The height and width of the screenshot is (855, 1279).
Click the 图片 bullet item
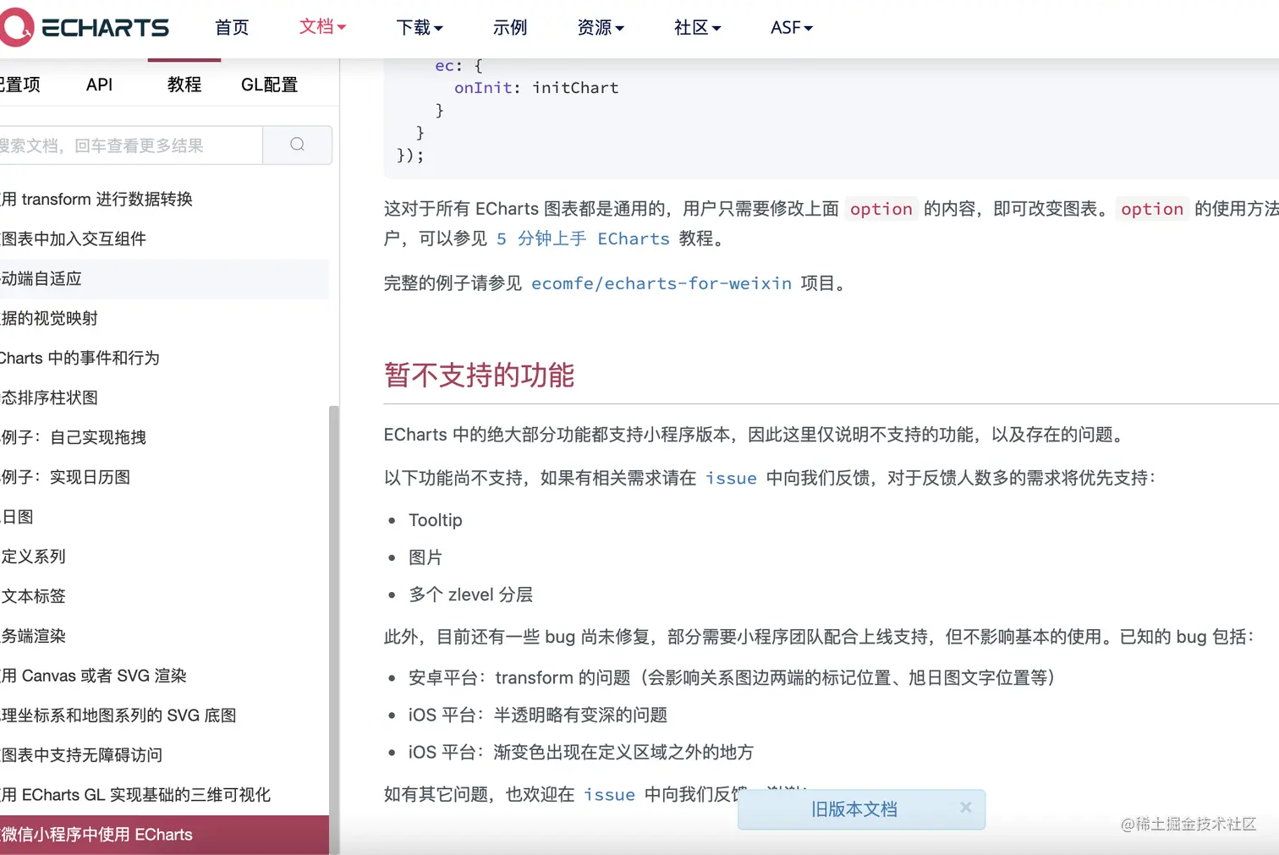tap(425, 557)
